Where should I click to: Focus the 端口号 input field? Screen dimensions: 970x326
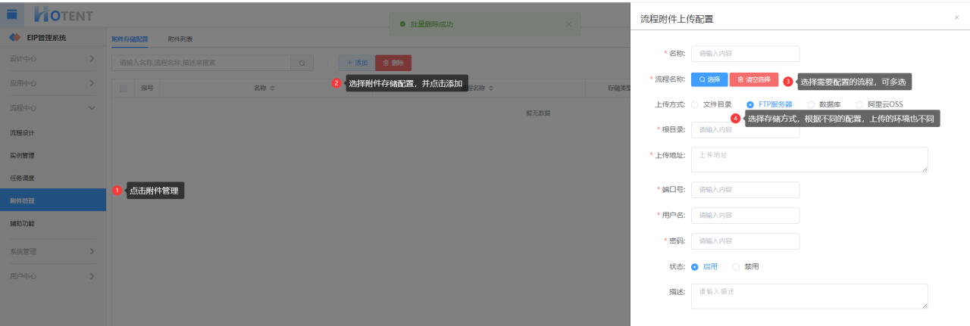point(745,190)
